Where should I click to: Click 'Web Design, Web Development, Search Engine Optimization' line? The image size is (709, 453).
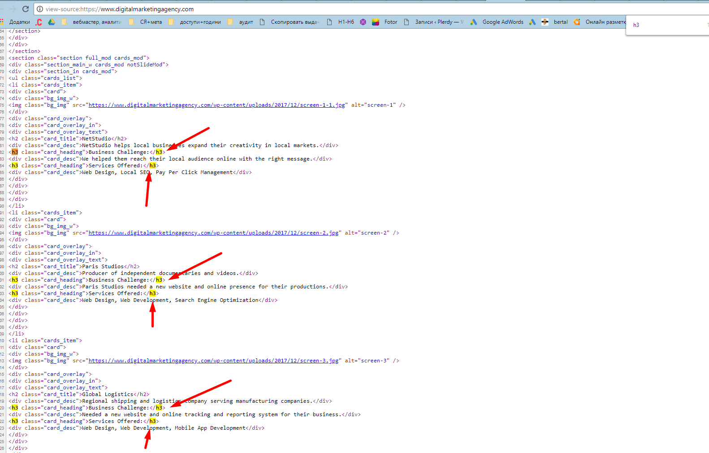click(x=143, y=300)
